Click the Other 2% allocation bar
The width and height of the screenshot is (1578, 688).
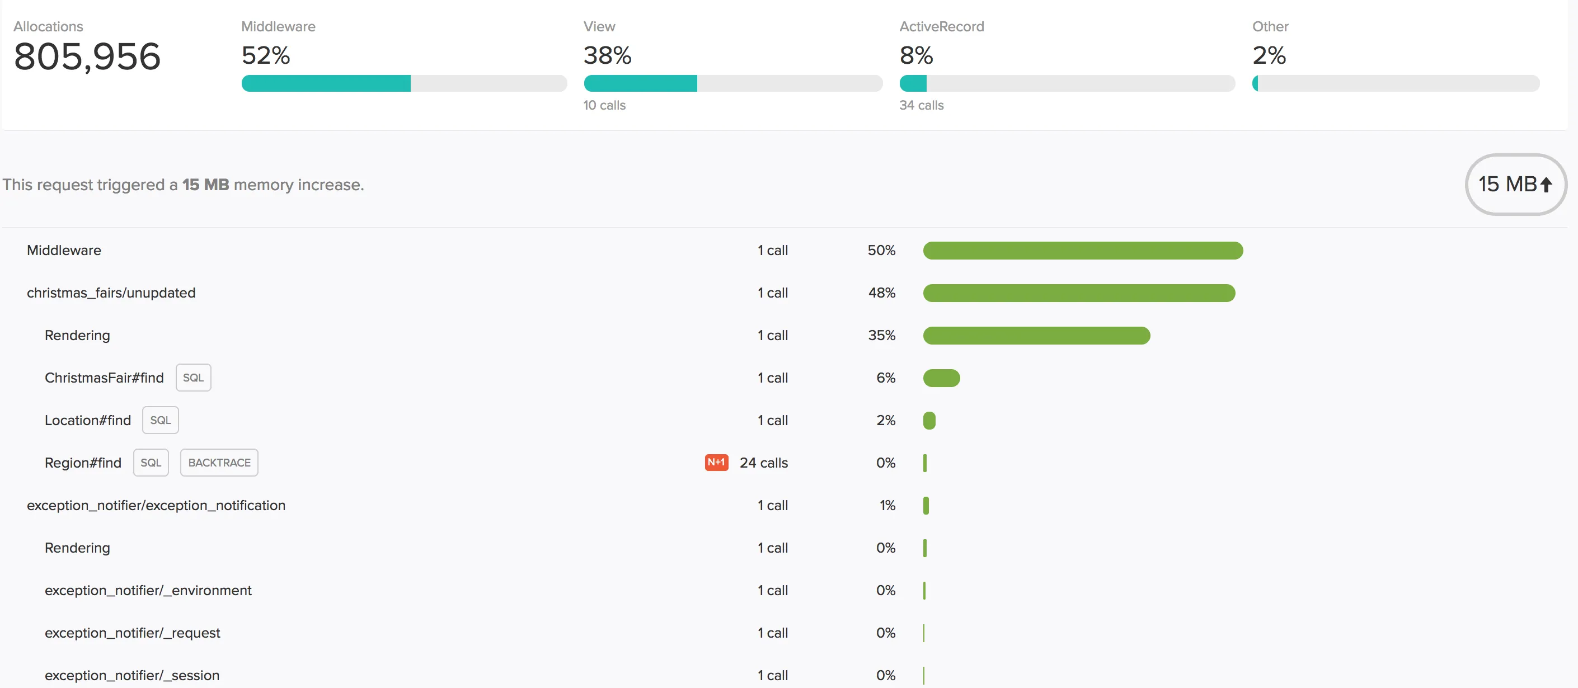coord(1396,83)
